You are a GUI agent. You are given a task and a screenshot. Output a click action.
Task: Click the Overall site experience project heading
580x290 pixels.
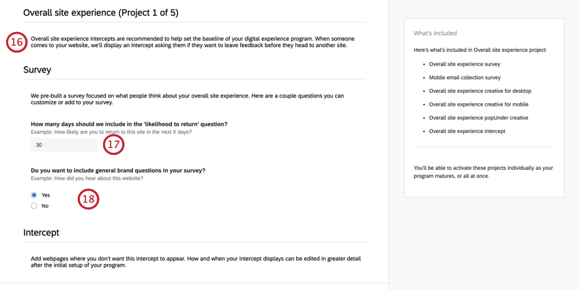click(101, 13)
